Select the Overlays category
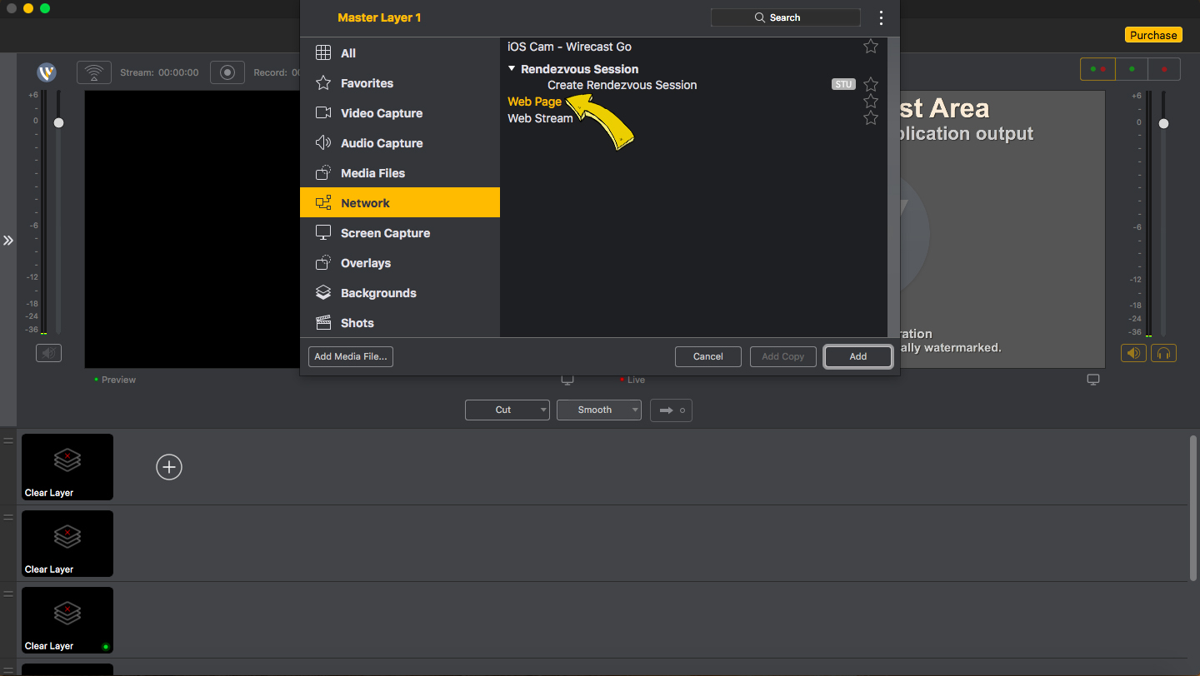The height and width of the screenshot is (676, 1200). 400,263
